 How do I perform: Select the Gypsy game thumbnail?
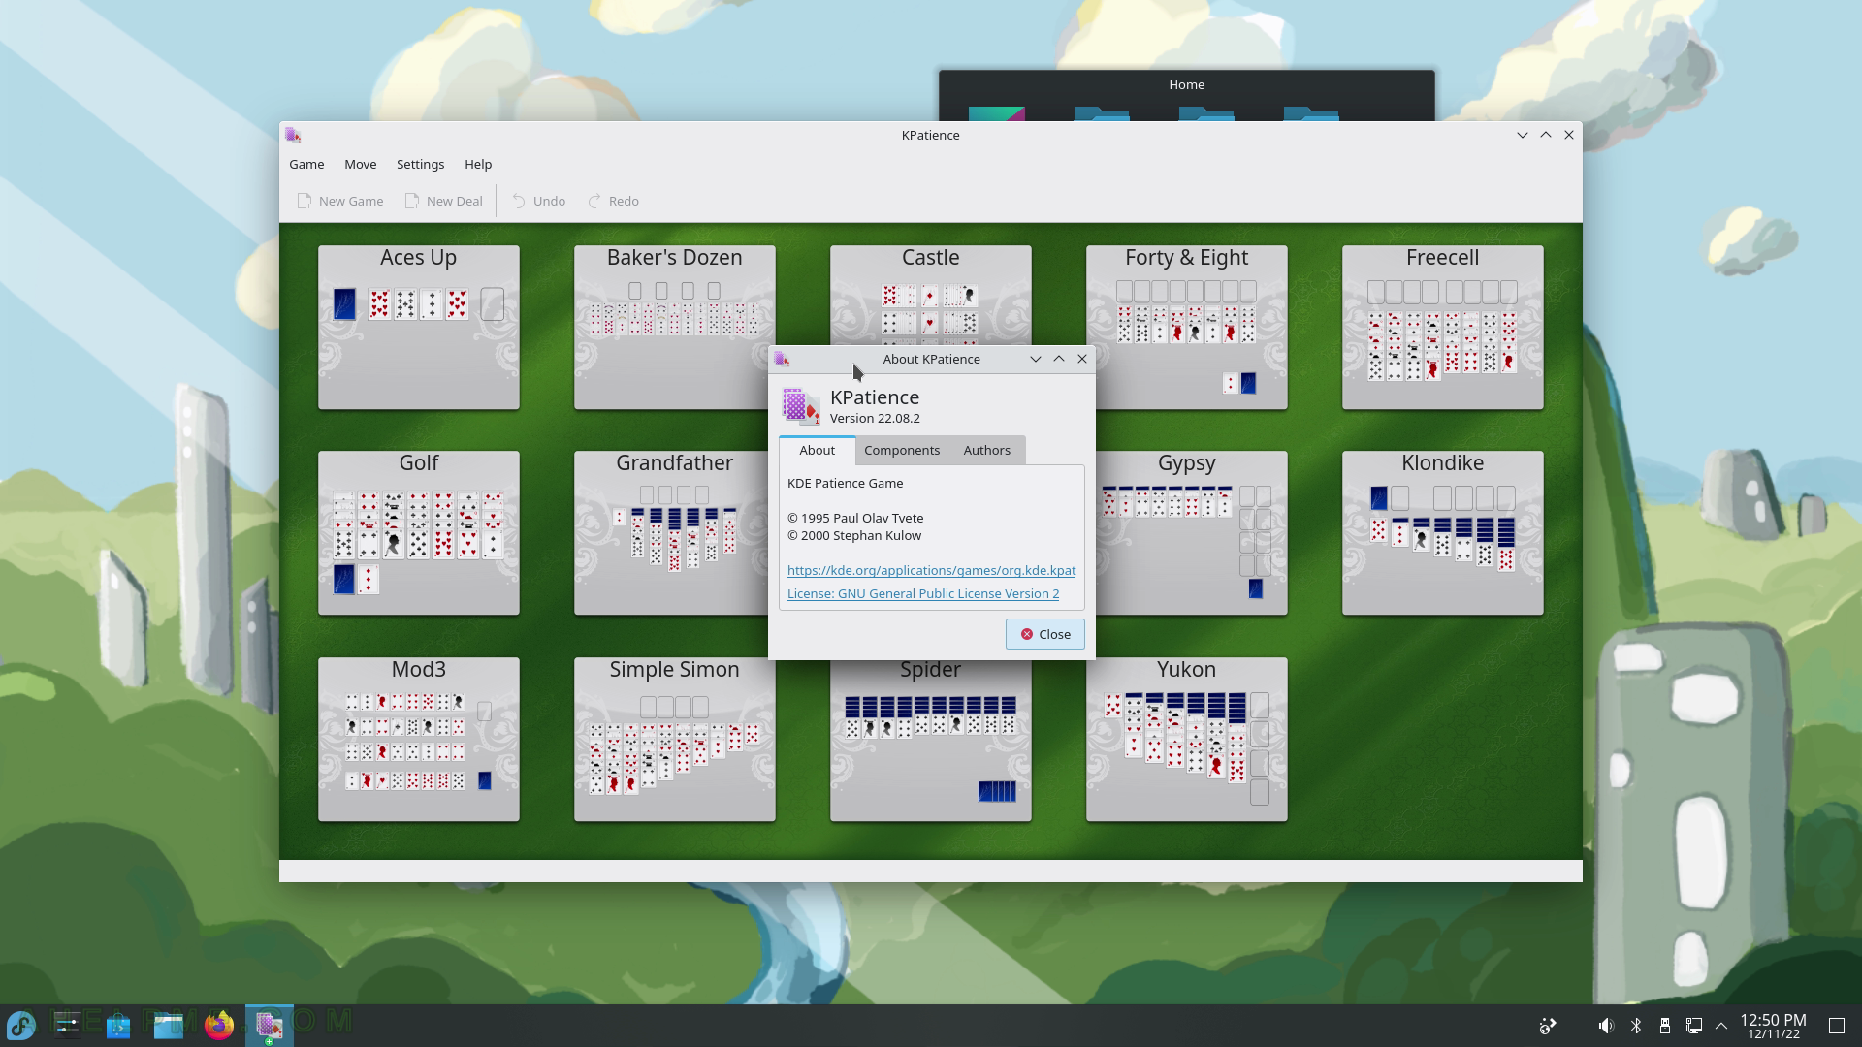coord(1192,533)
